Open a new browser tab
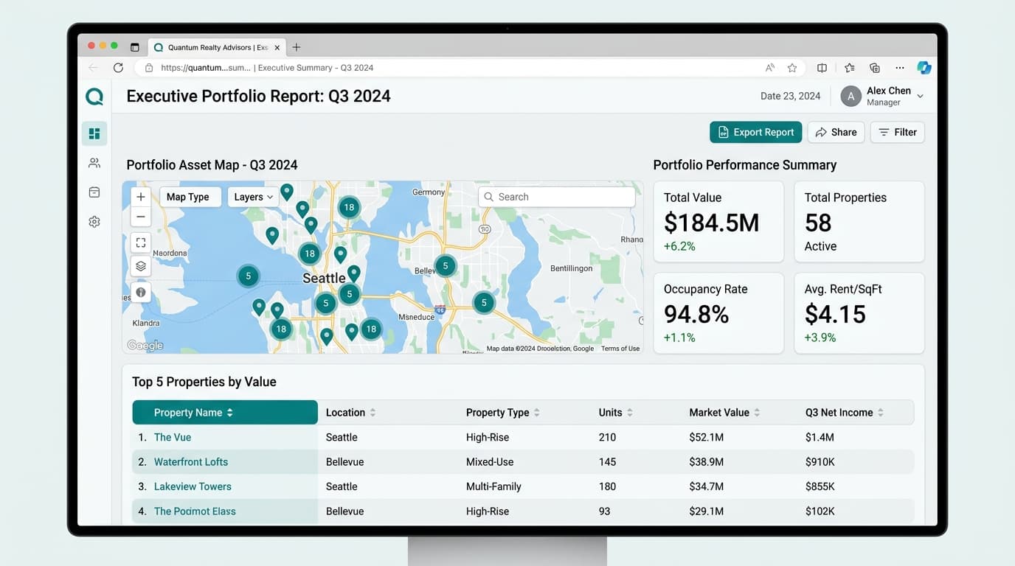Image resolution: width=1015 pixels, height=566 pixels. (297, 47)
